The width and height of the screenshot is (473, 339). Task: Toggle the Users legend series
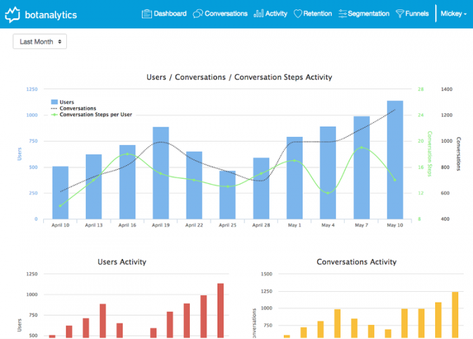62,102
